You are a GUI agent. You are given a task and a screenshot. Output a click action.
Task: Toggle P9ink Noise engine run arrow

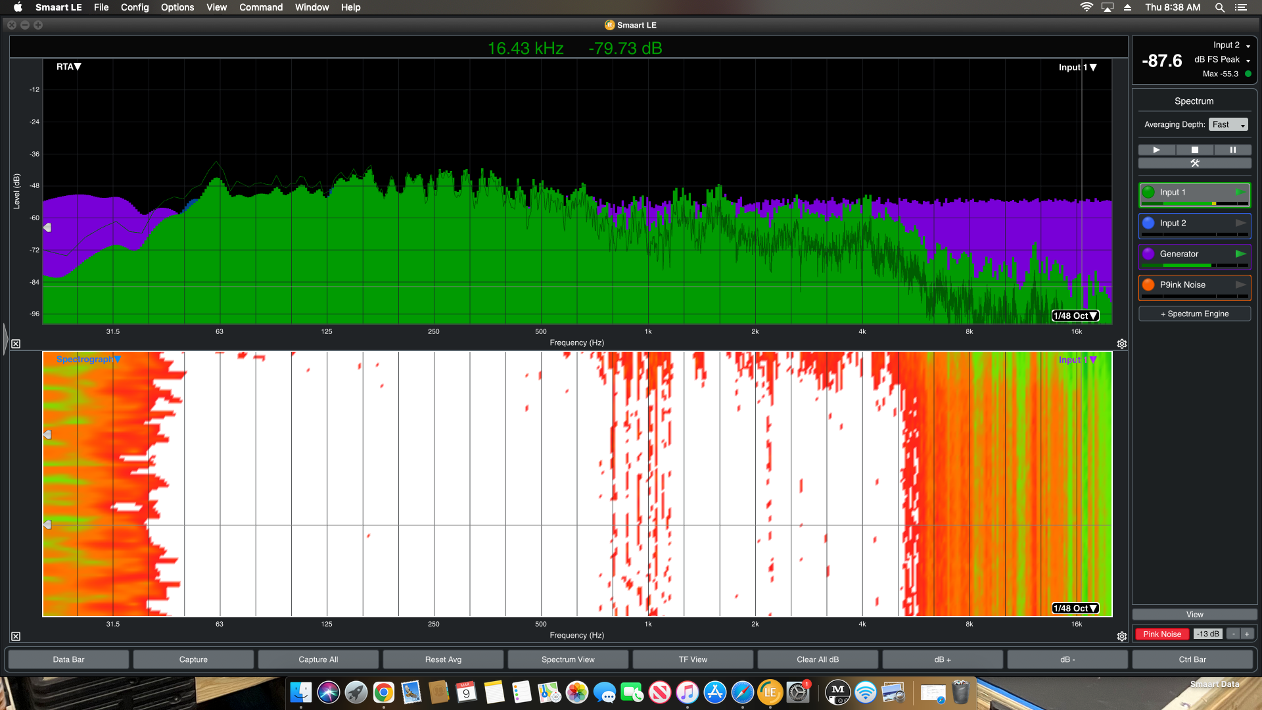(1240, 285)
